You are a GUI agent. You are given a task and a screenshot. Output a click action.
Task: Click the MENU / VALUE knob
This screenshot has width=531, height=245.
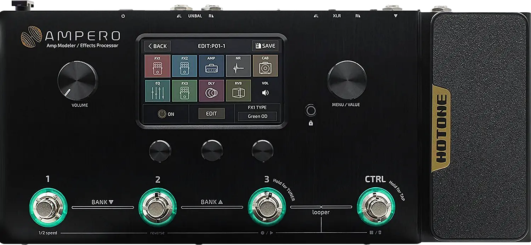[x=347, y=80]
